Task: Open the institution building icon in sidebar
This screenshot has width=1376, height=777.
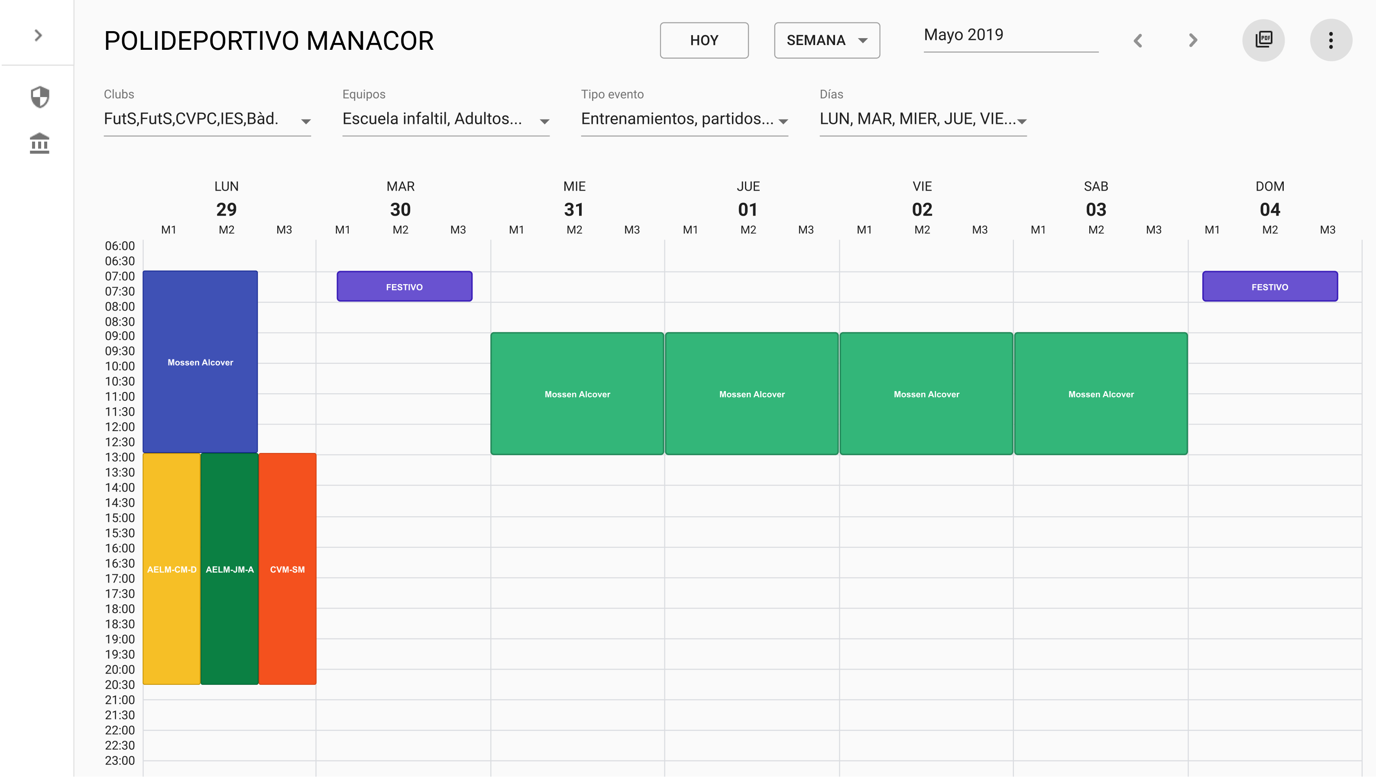Action: (x=39, y=143)
